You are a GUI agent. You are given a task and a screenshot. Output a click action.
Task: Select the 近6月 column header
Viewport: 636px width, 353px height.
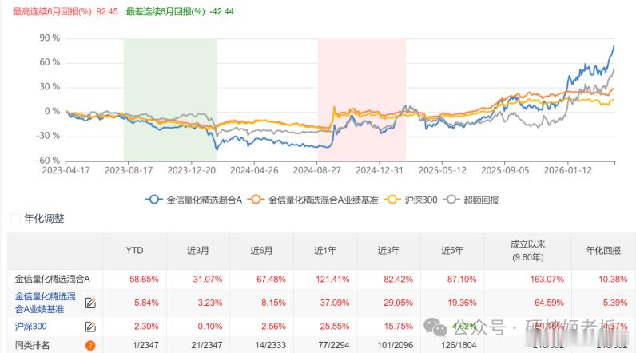pos(261,251)
